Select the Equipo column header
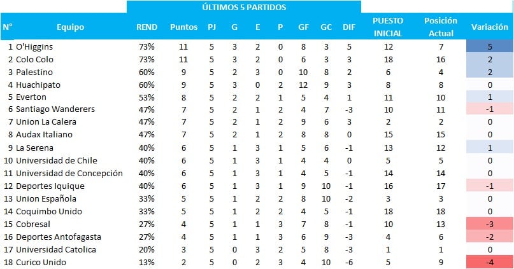514x269 pixels. 70,27
